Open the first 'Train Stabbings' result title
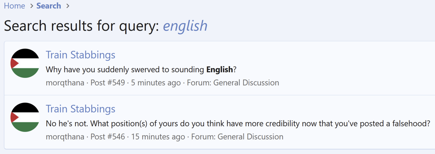 pyautogui.click(x=80, y=55)
